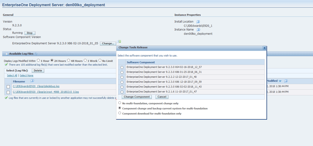Click the version value 9.2.3.0

click(17, 25)
